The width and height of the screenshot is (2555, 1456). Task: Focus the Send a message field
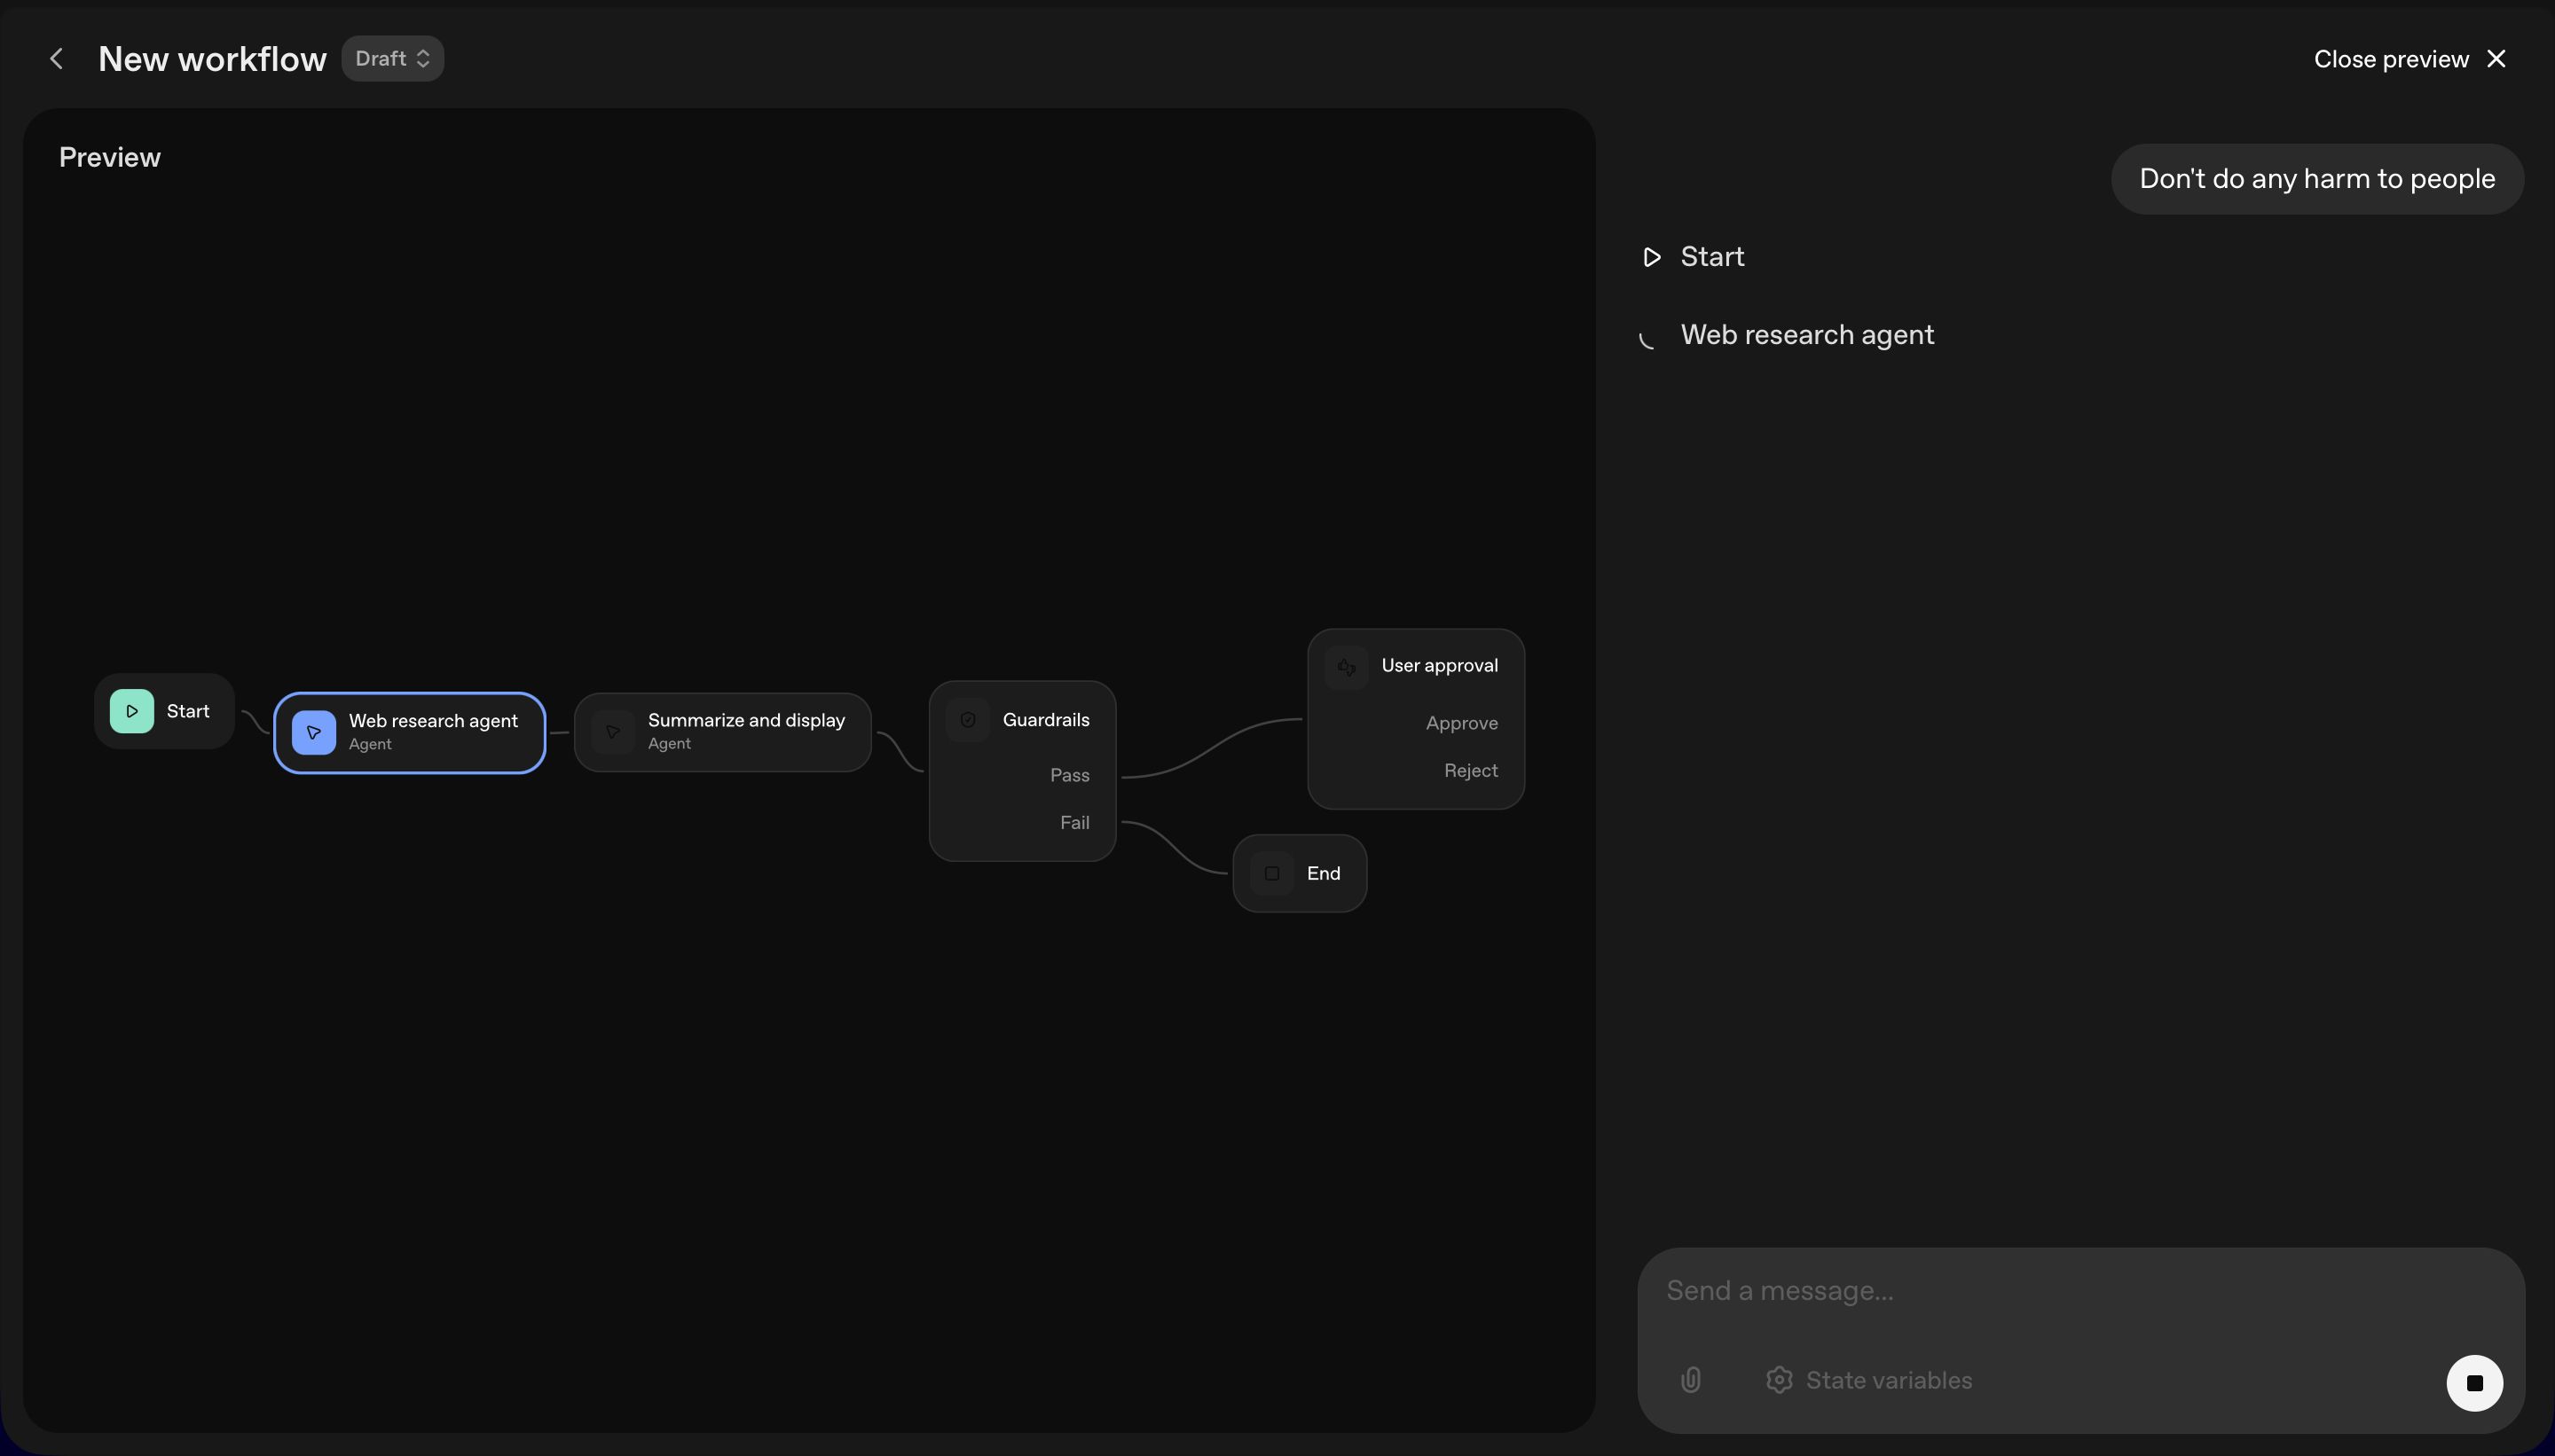tap(2061, 1291)
